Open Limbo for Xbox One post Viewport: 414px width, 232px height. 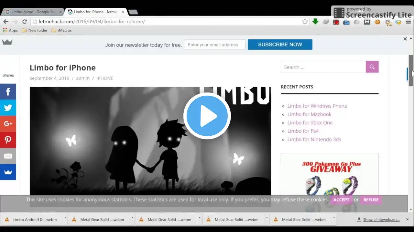click(x=310, y=122)
